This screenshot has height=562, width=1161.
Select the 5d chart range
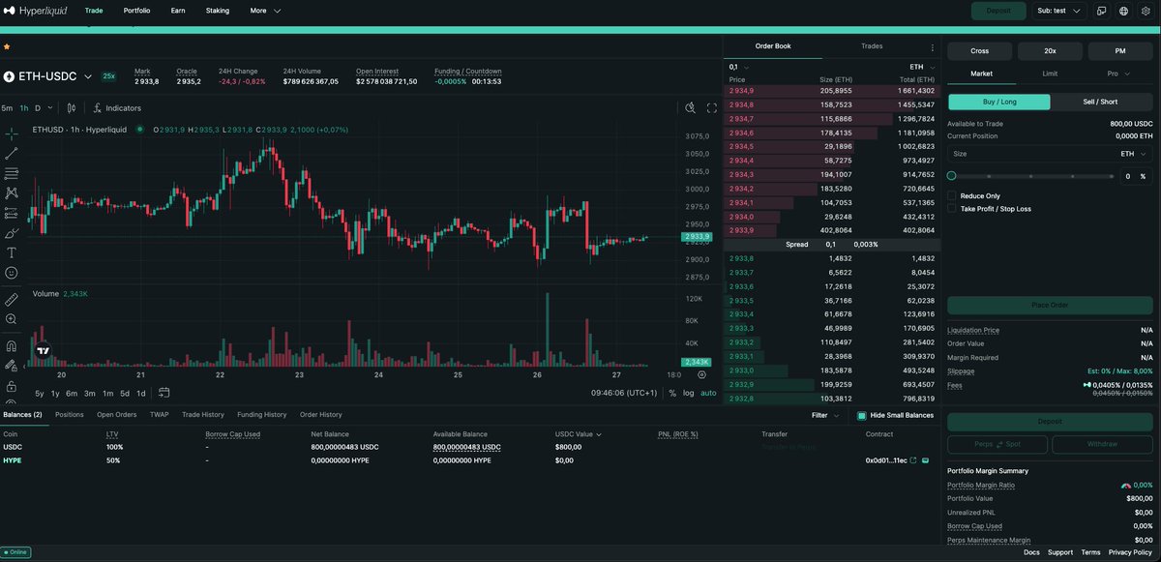coord(125,393)
